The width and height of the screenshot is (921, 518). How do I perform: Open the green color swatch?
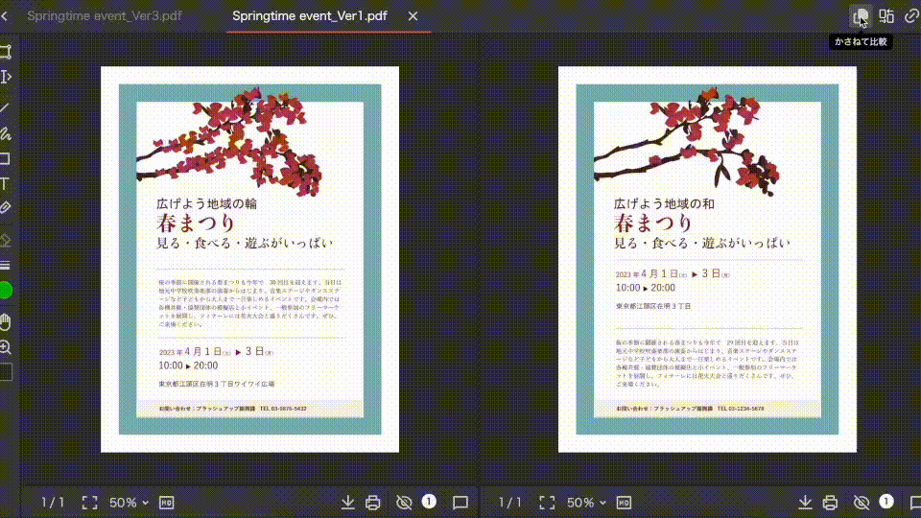click(6, 291)
